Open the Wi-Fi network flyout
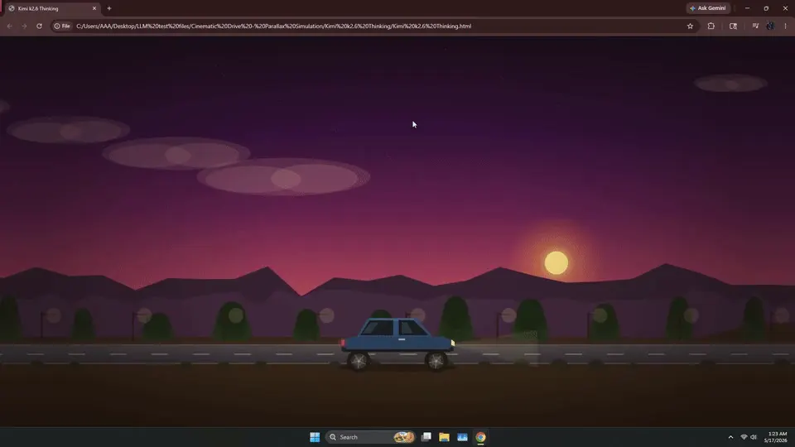Viewport: 795px width, 447px height. tap(744, 437)
